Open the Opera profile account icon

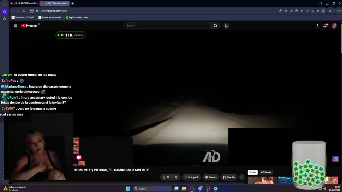pyautogui.click(x=323, y=11)
